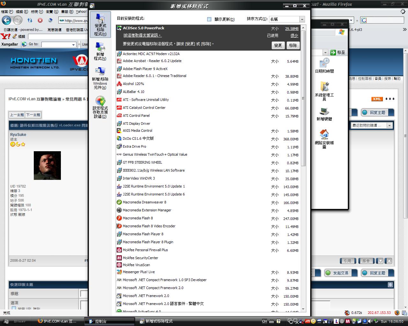
Task: Click the Yahoo! logo on the Yahoo toolbar
Action: (x=5, y=36)
